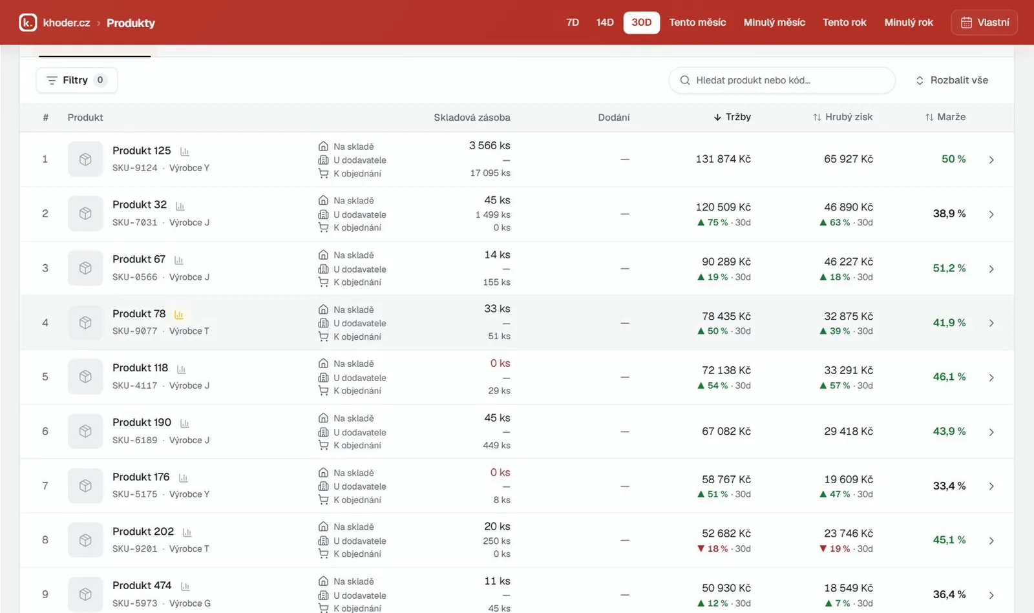The height and width of the screenshot is (613, 1034).
Task: Go to khoder.cz breadcrumb link
Action: pyautogui.click(x=67, y=23)
